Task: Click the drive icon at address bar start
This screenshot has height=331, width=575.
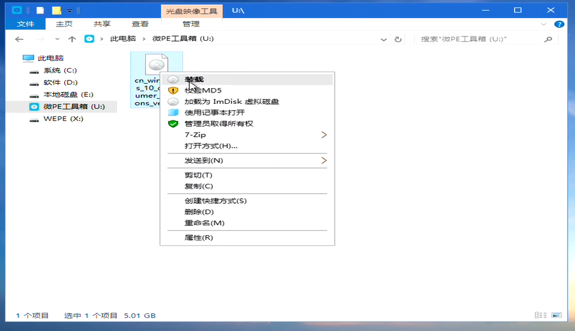Action: coord(89,39)
